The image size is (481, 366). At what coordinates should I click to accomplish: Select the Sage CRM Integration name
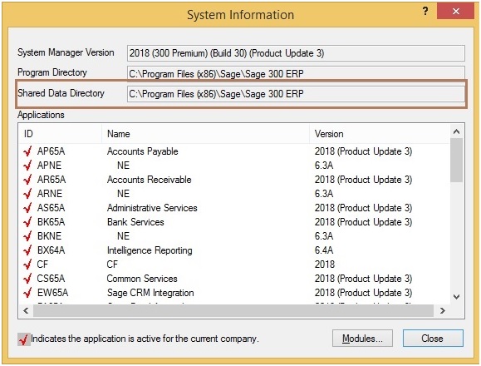tap(150, 293)
